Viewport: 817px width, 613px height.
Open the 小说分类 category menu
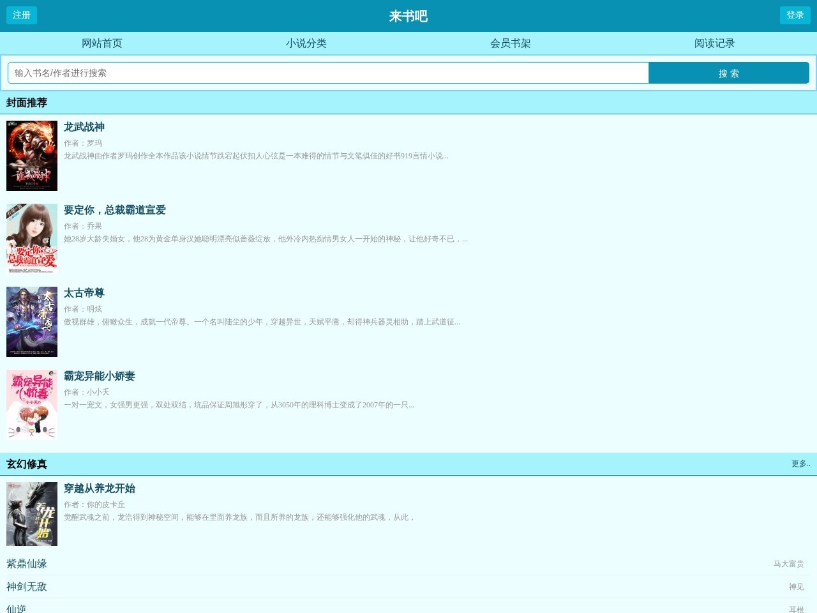(x=306, y=43)
